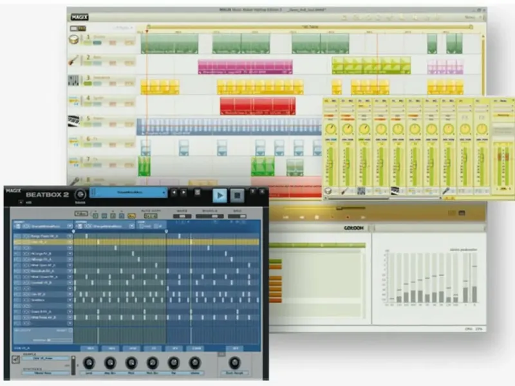Viewport: 515px width, 386px height.
Task: Start BeatBox 2 playback with the play button
Action: tap(220, 196)
